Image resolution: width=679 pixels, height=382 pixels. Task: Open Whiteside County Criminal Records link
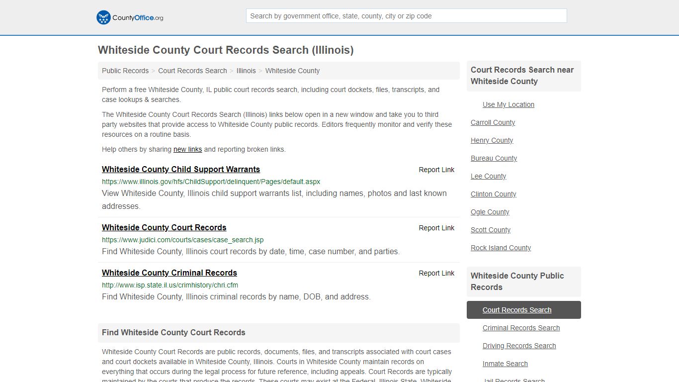point(170,273)
